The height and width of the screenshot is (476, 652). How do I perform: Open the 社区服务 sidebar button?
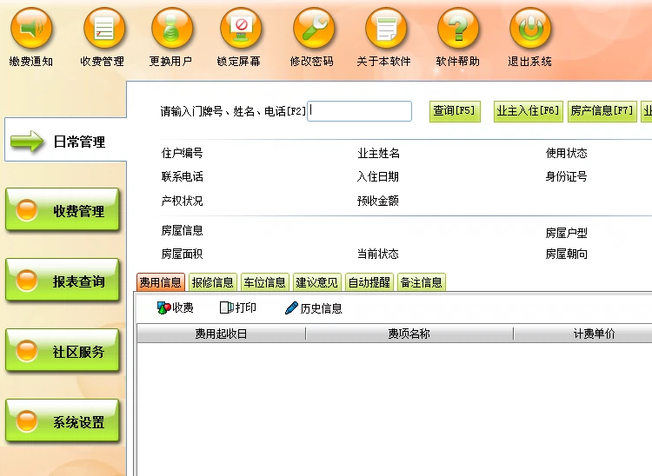click(x=63, y=351)
